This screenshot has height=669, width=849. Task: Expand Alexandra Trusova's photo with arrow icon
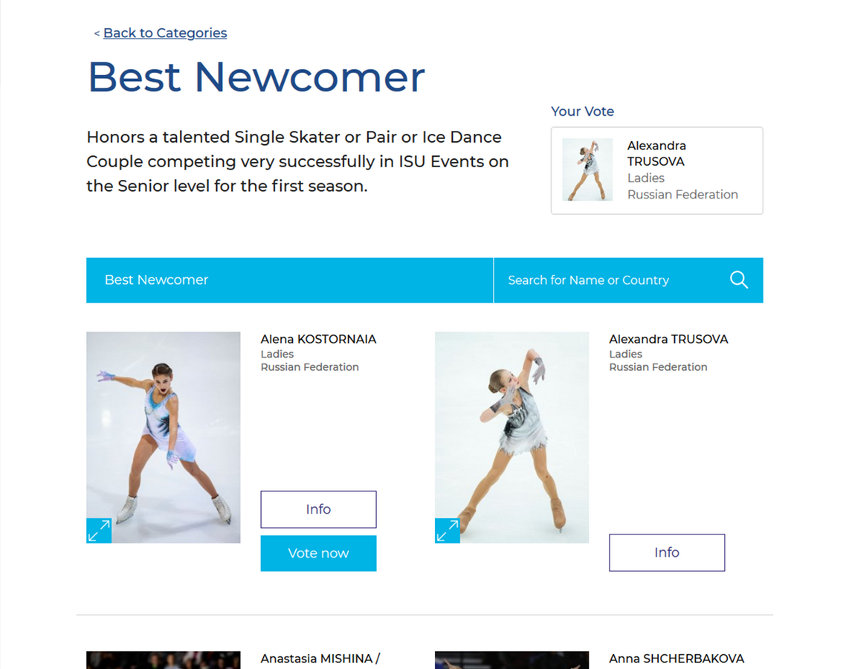pyautogui.click(x=448, y=531)
